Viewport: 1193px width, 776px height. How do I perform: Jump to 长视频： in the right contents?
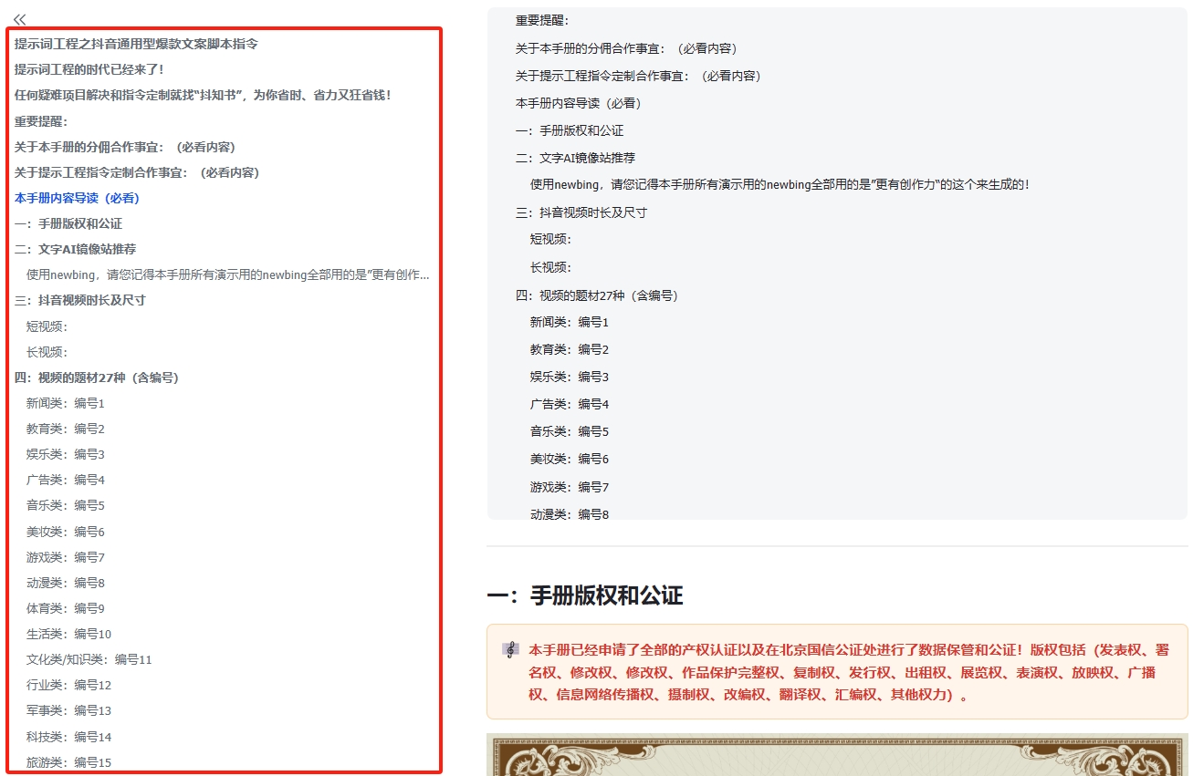[x=550, y=267]
